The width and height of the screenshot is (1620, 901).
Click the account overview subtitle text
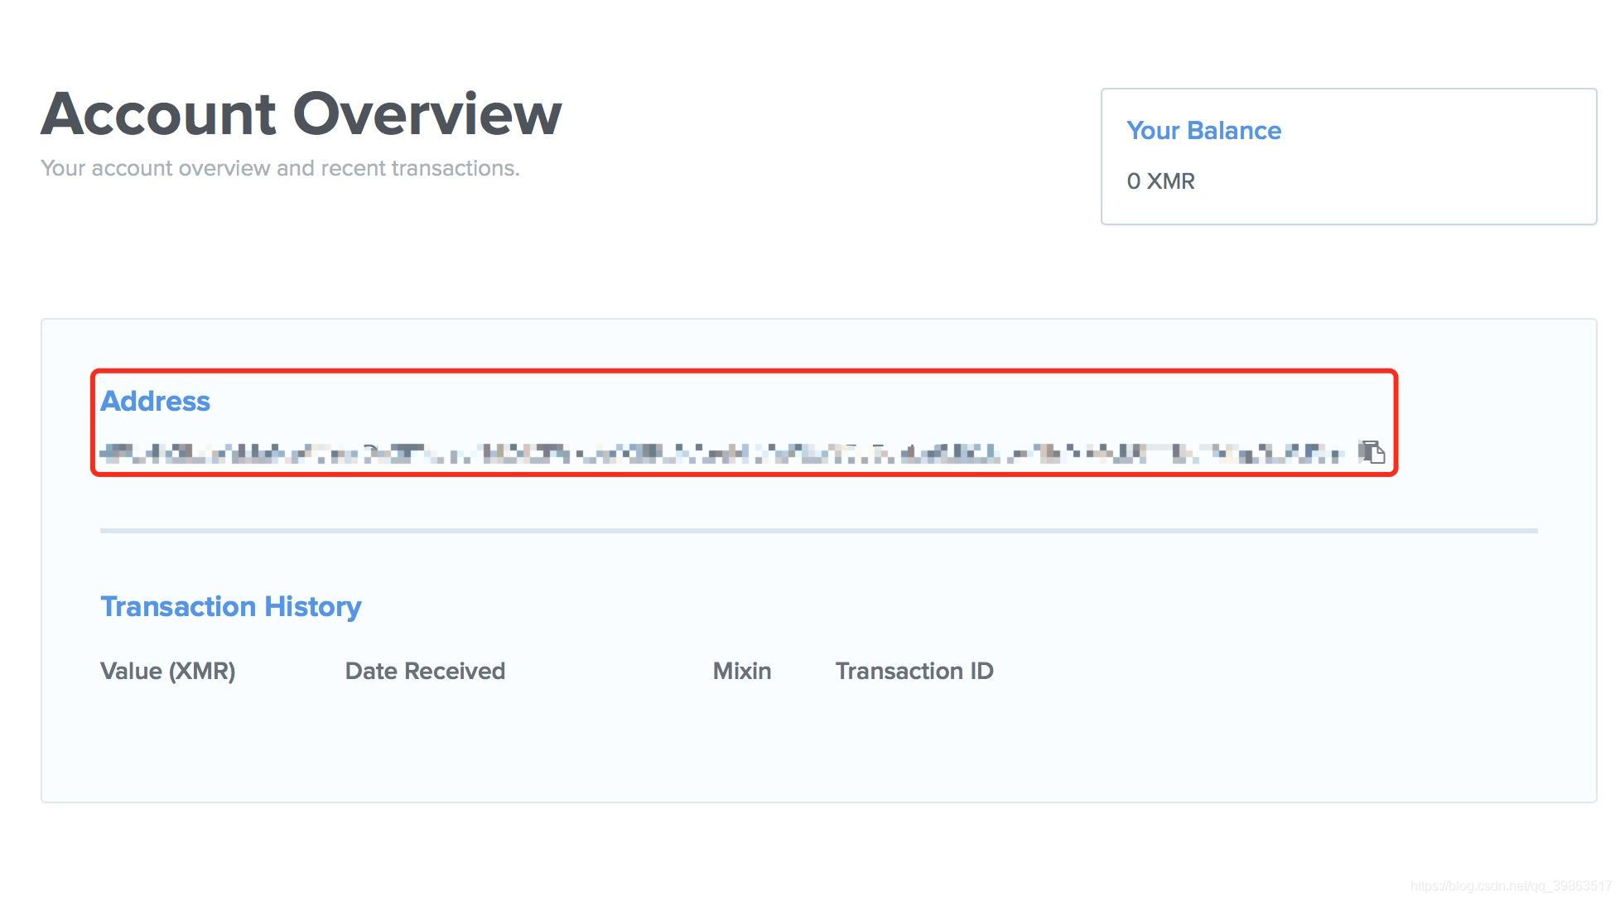click(x=280, y=168)
